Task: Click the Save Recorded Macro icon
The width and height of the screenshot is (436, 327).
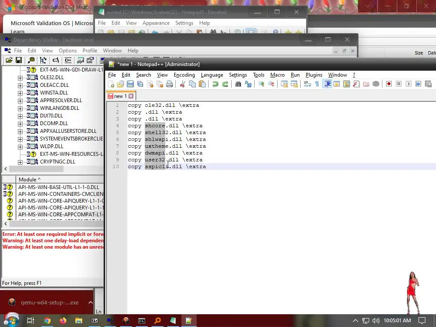Action: 428,84
